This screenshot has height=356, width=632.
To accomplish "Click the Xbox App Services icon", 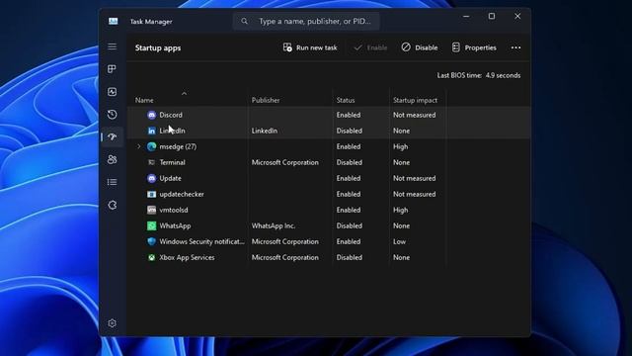I will (x=151, y=257).
